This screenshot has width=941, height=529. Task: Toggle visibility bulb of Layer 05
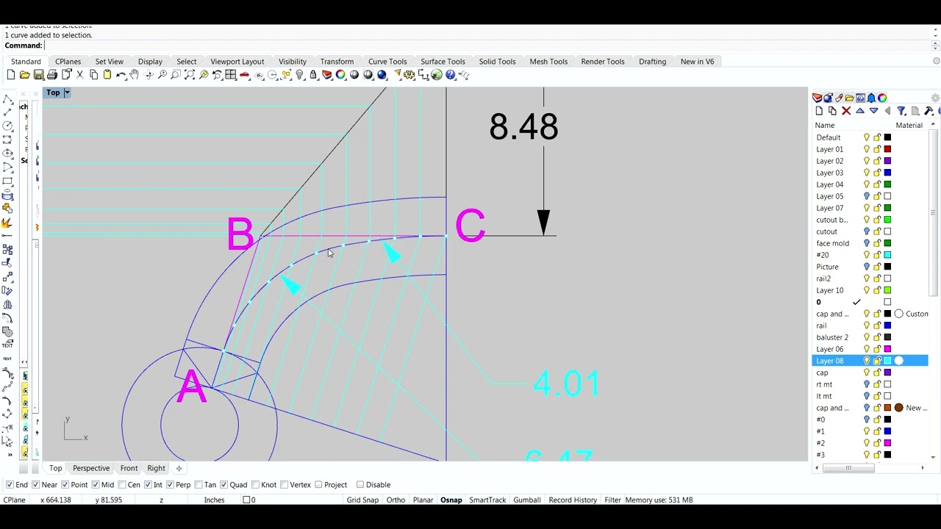[867, 196]
